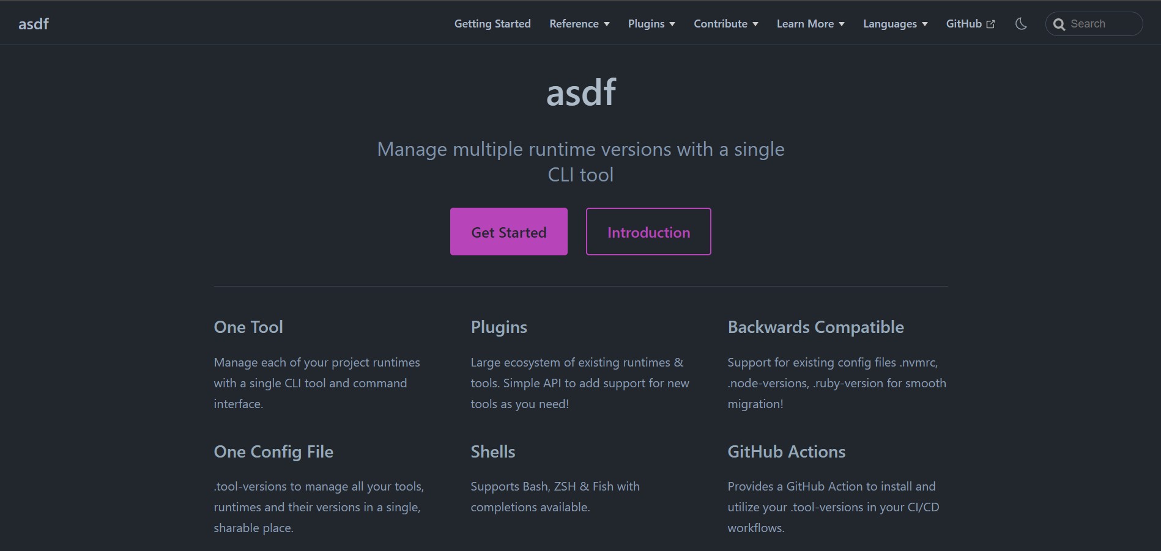Click 'Supports Bash, ZSH & Fish' text
Screen dimensions: 1161x551
point(555,497)
